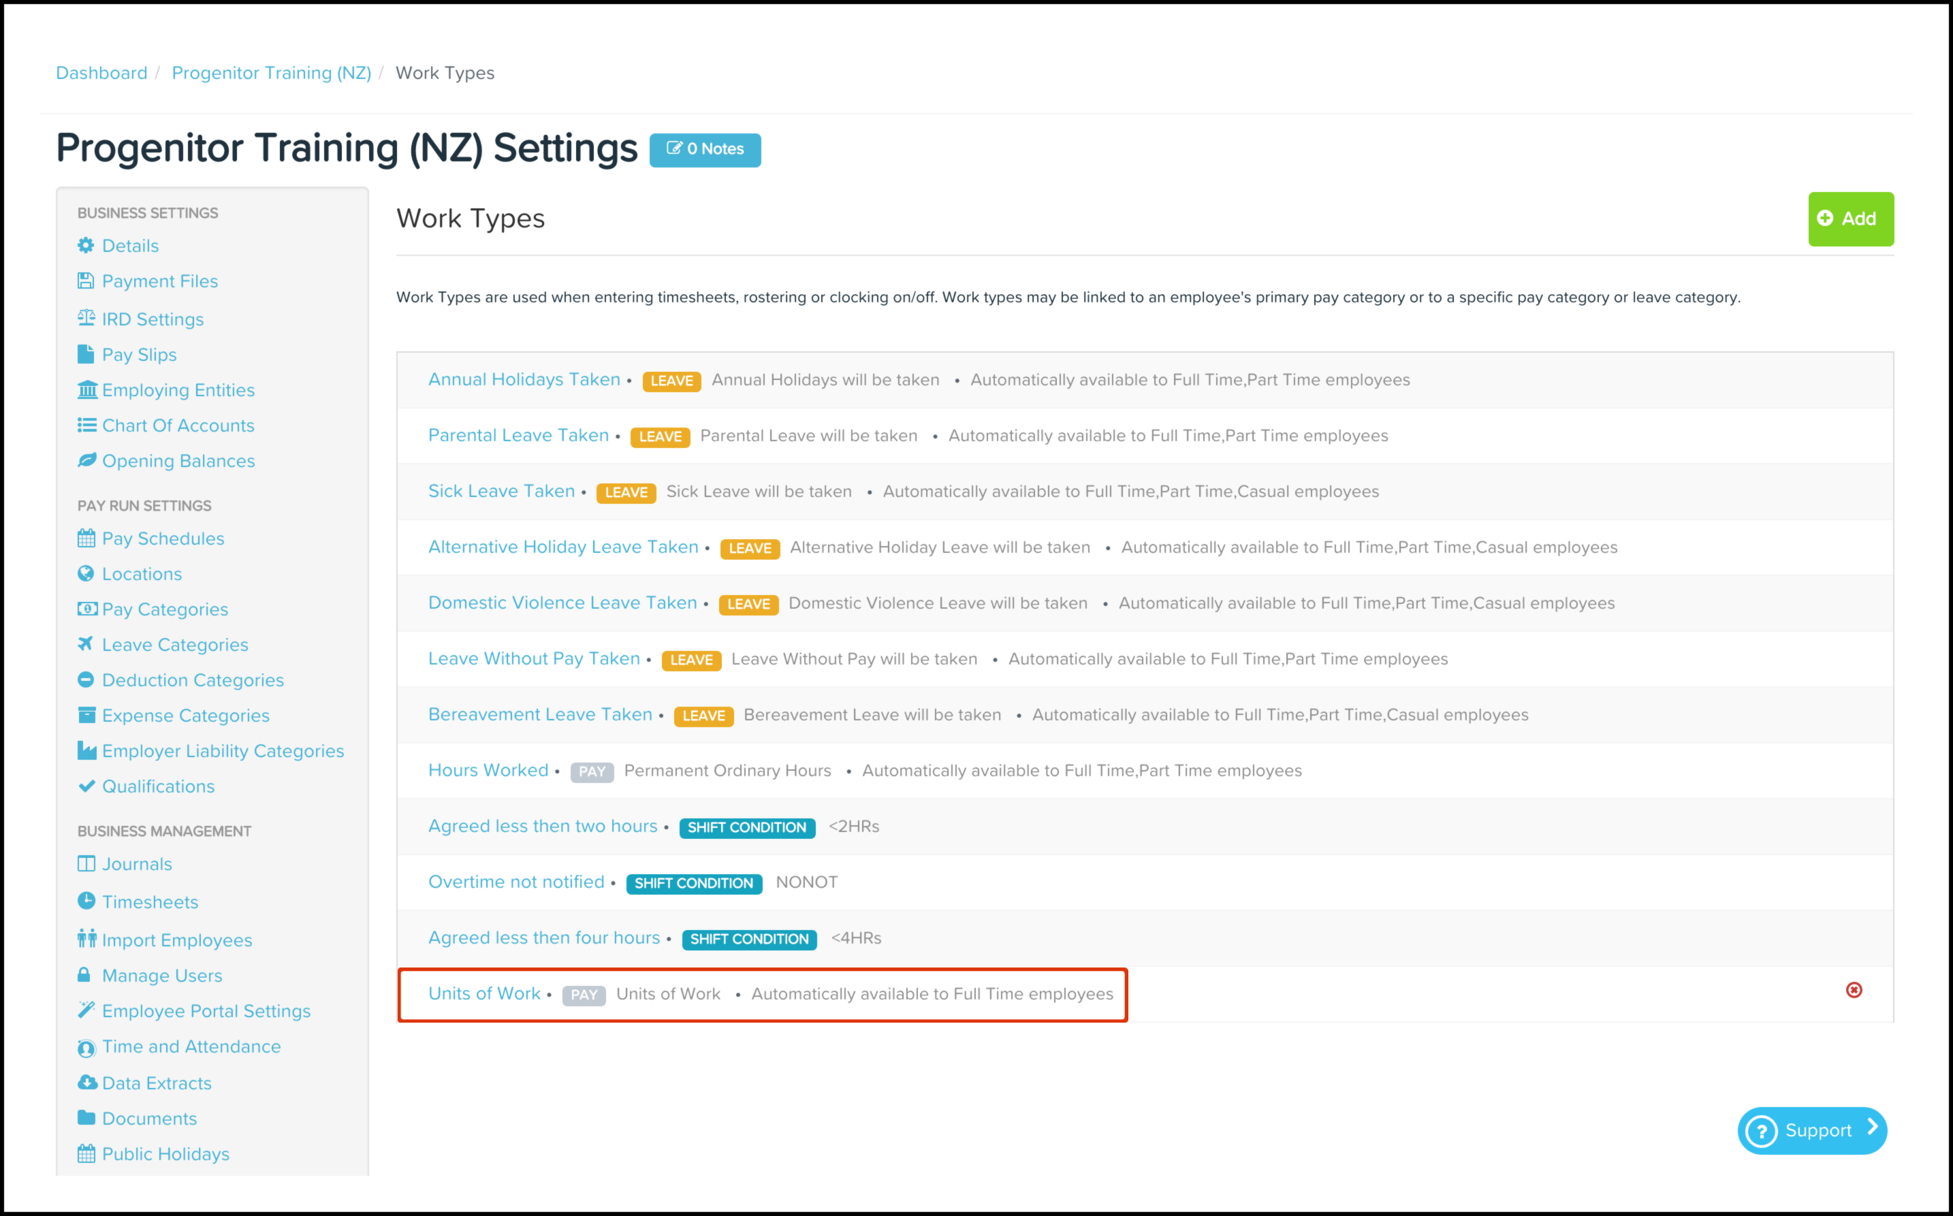Click the clock icon beside Timesheets
This screenshot has width=1953, height=1216.
click(x=86, y=901)
